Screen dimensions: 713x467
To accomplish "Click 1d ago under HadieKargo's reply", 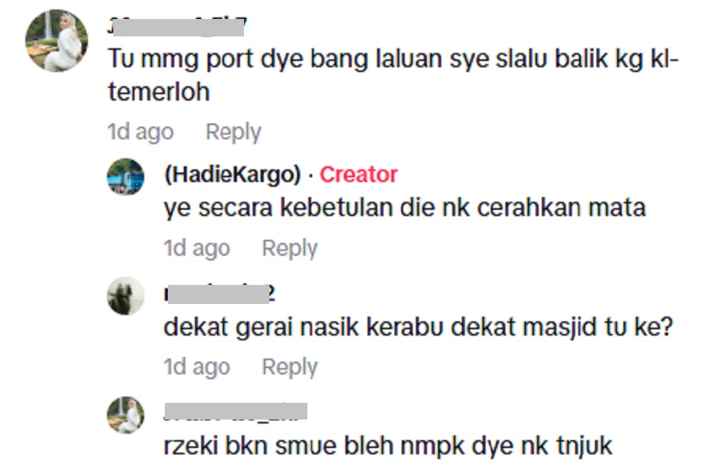I will [197, 249].
